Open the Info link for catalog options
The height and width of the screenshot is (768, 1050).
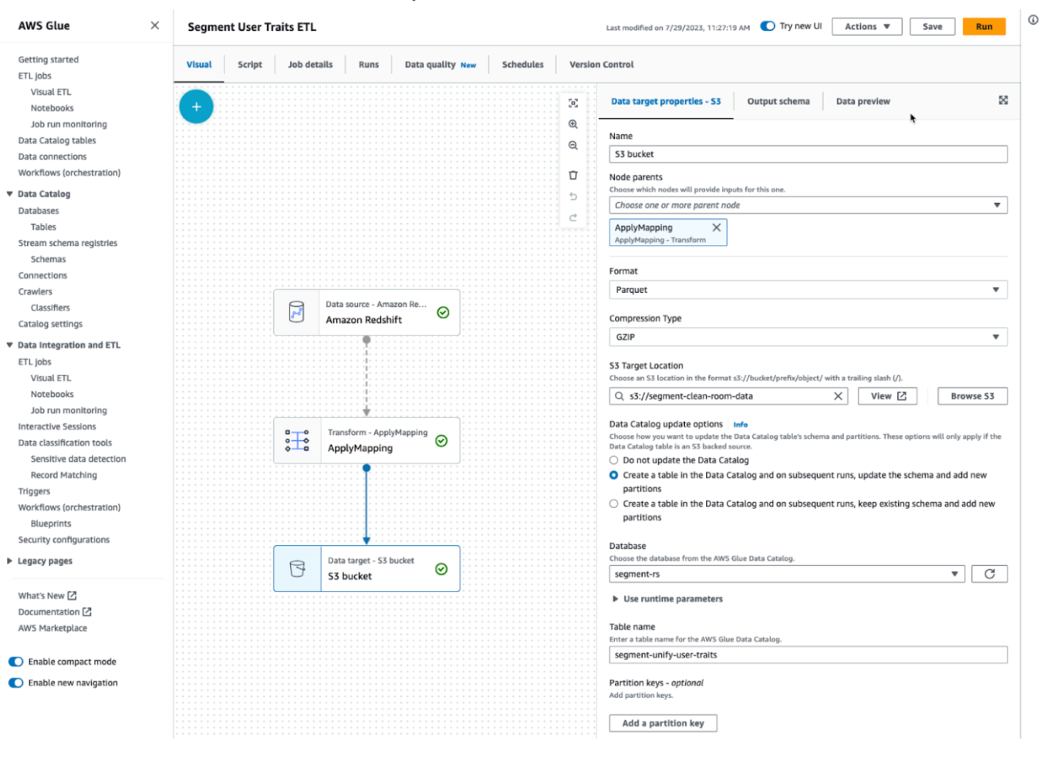click(741, 425)
